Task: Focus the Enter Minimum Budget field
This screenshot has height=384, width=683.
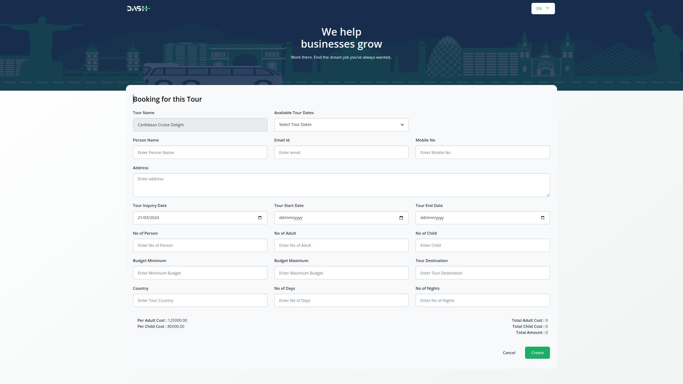Action: pyautogui.click(x=200, y=273)
